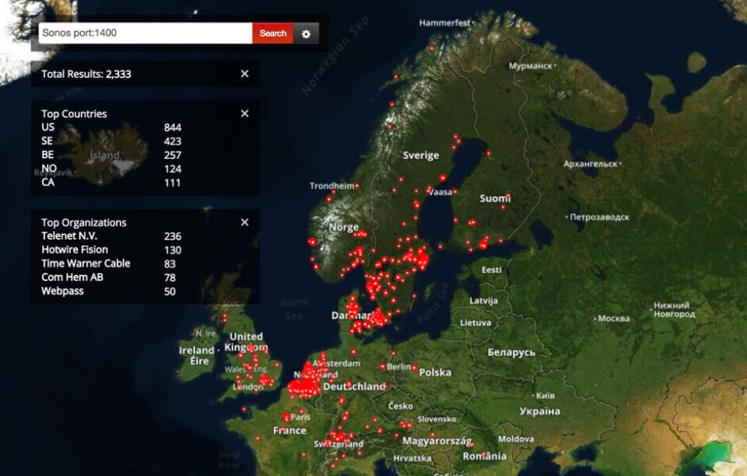Click the Hrvatska map label

(412, 458)
